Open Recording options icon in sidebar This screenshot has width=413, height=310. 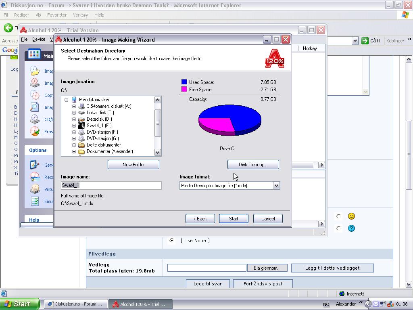point(35,177)
